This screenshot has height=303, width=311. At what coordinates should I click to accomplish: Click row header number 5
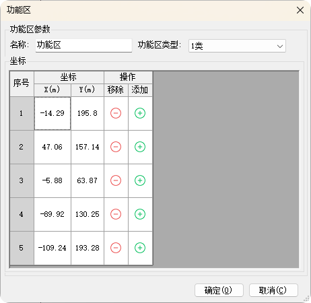point(22,248)
